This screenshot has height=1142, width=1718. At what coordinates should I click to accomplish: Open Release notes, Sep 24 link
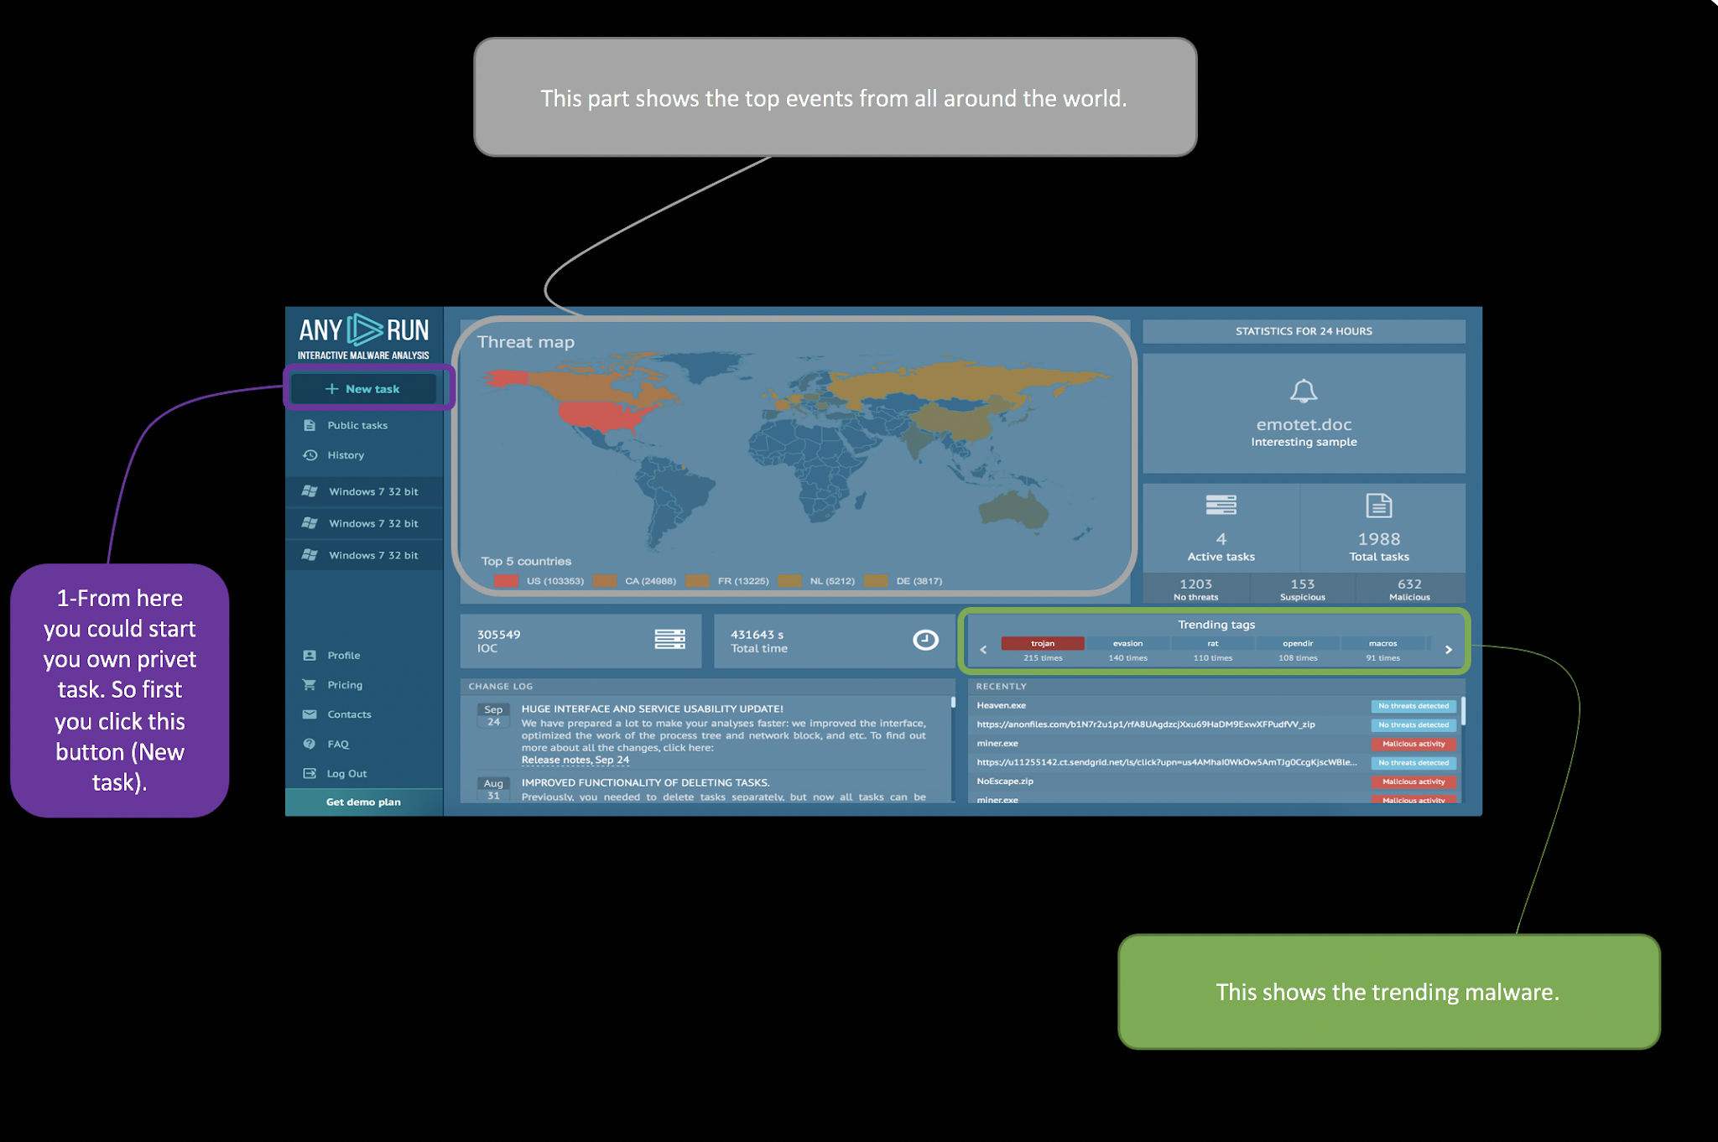[575, 760]
